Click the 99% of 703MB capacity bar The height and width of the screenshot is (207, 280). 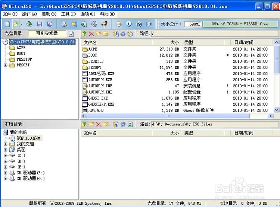[240, 24]
